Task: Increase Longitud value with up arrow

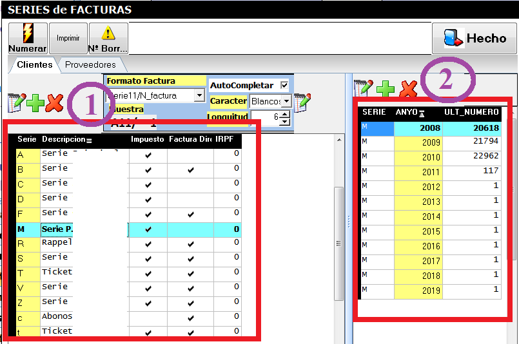Action: click(285, 114)
